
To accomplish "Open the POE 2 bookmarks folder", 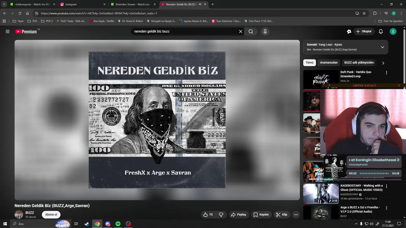I will pyautogui.click(x=47, y=21).
